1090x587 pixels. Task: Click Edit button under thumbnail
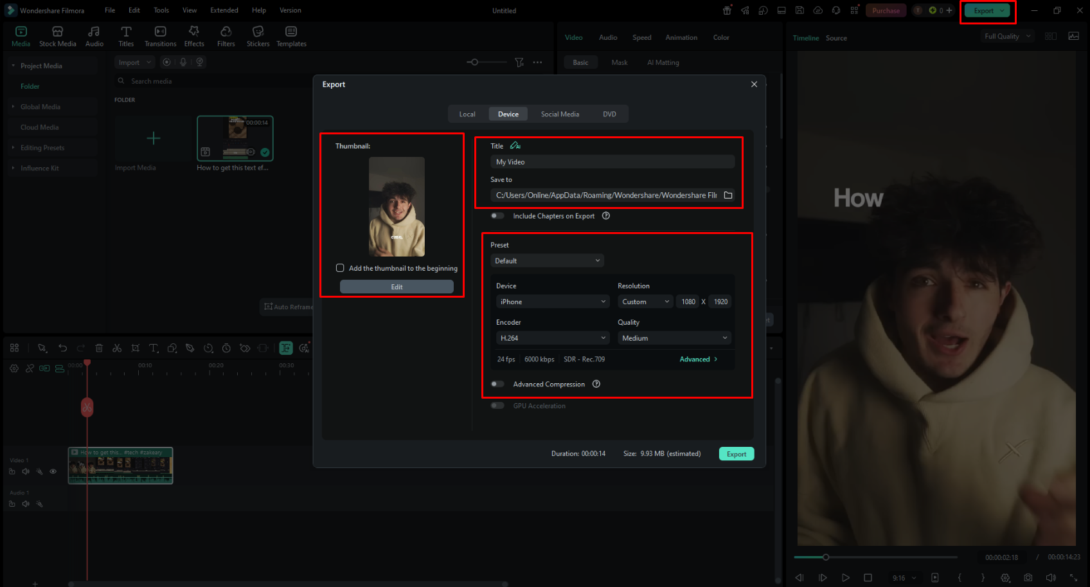coord(397,287)
